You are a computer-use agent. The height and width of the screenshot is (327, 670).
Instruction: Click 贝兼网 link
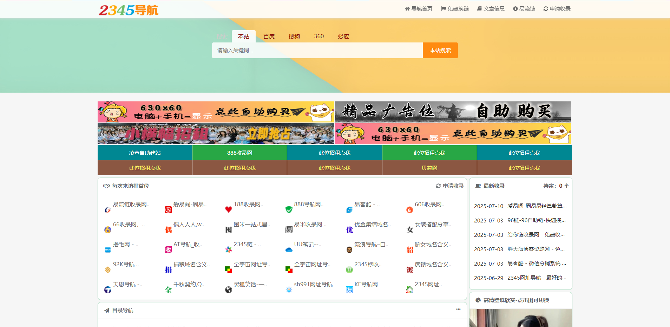click(x=429, y=168)
